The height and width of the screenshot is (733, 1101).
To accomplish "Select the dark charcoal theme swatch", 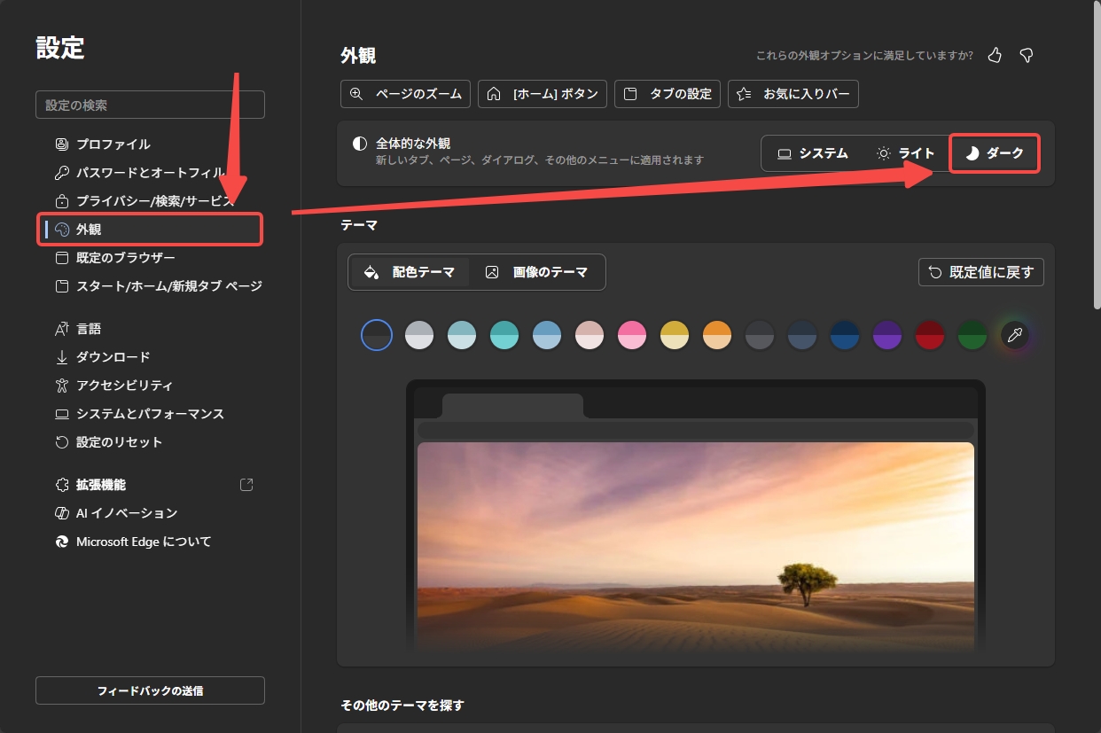I will pyautogui.click(x=760, y=335).
